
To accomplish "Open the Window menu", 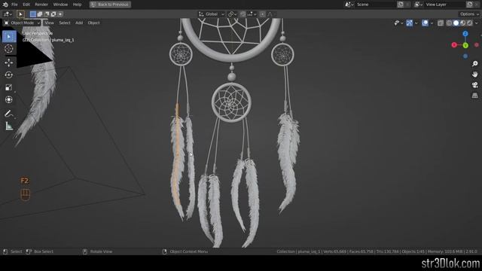I will pos(60,5).
